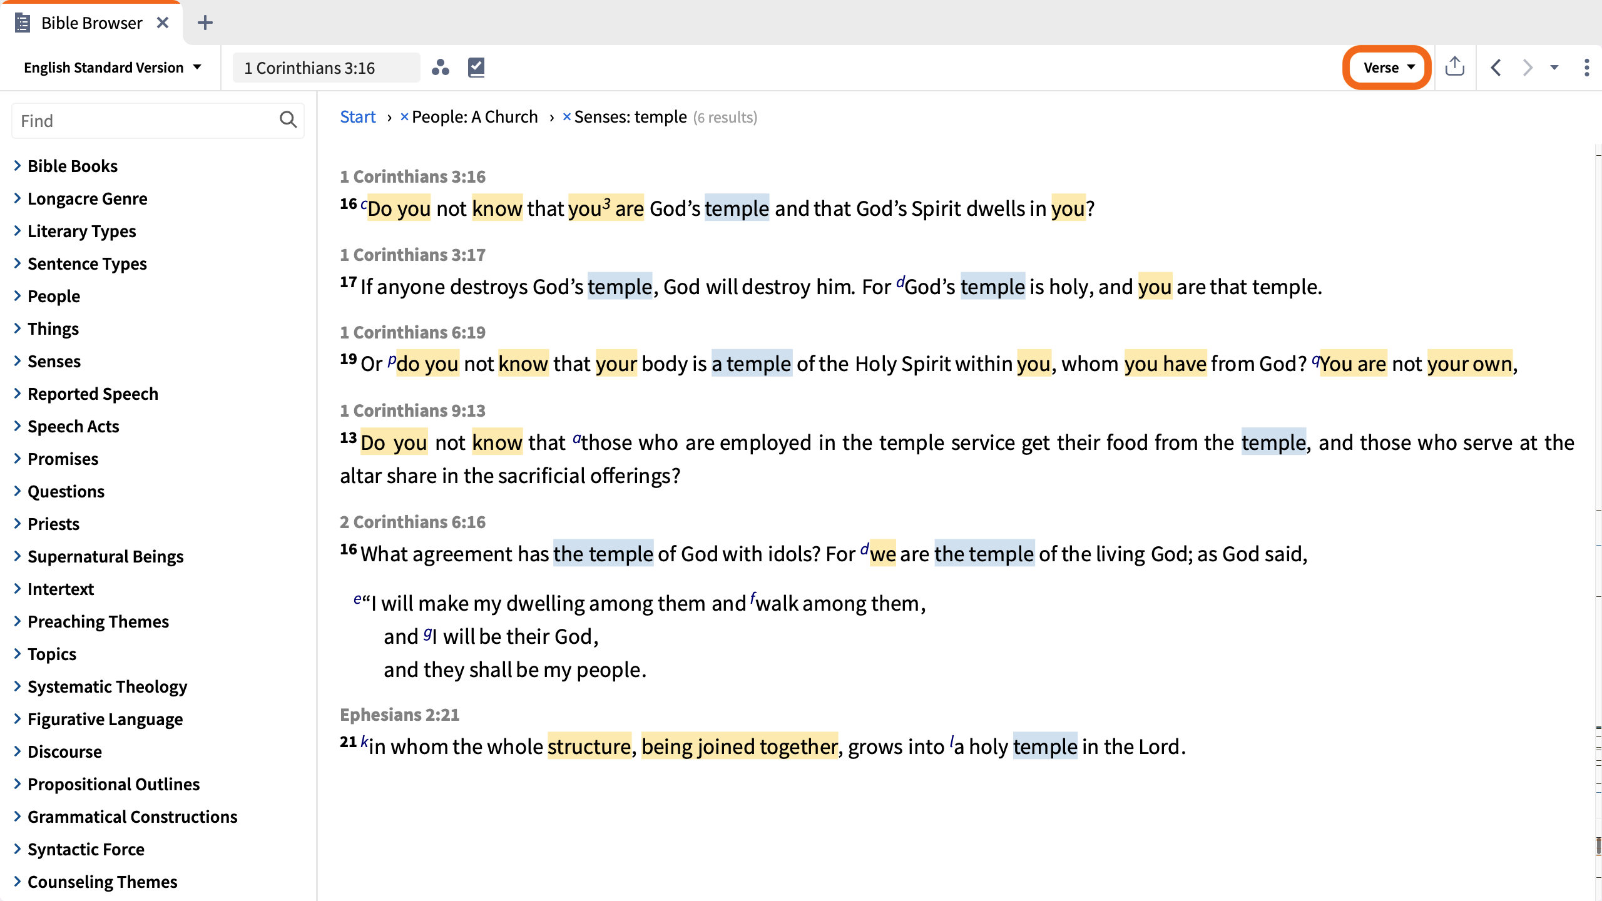Go back with the left arrow icon
Screen dimensions: 1602x901
1496,68
